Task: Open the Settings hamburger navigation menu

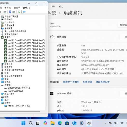Action: pyautogui.click(x=53, y=6)
